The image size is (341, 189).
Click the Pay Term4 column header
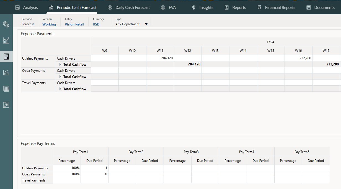(247, 152)
